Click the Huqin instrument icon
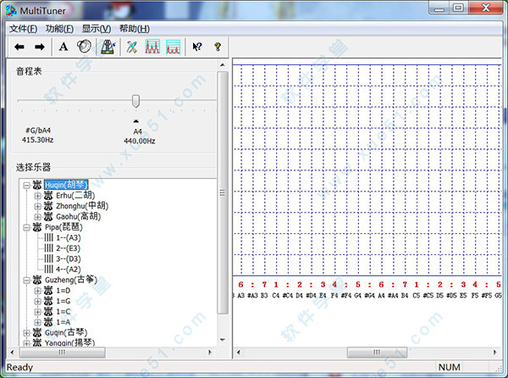The width and height of the screenshot is (508, 378). [37, 185]
